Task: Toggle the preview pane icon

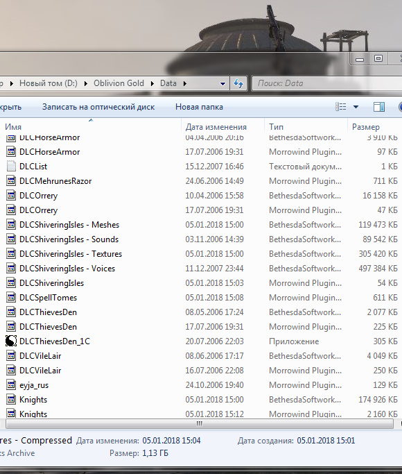Action: tap(378, 107)
